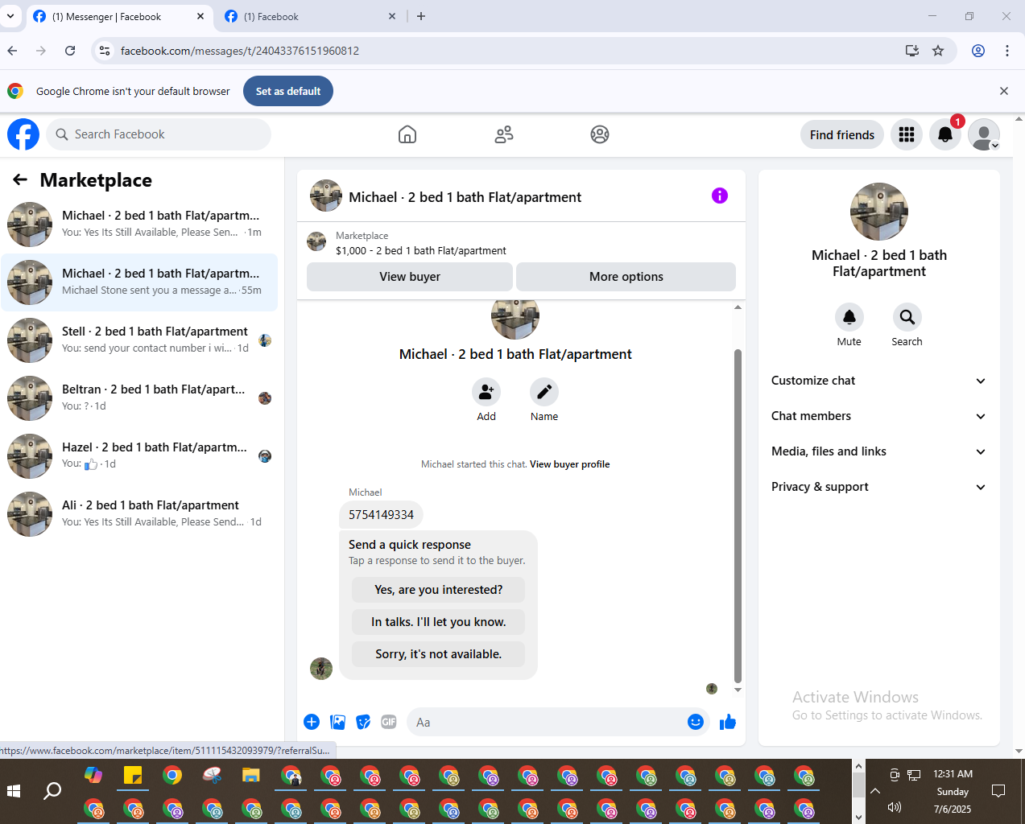
Task: Click the chat scroll down arrow
Action: tap(738, 690)
